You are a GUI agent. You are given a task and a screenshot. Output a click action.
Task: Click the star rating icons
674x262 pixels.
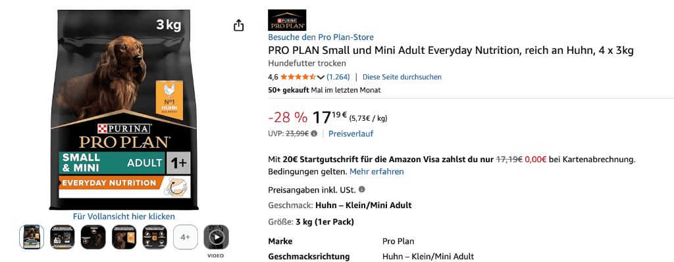coord(298,77)
